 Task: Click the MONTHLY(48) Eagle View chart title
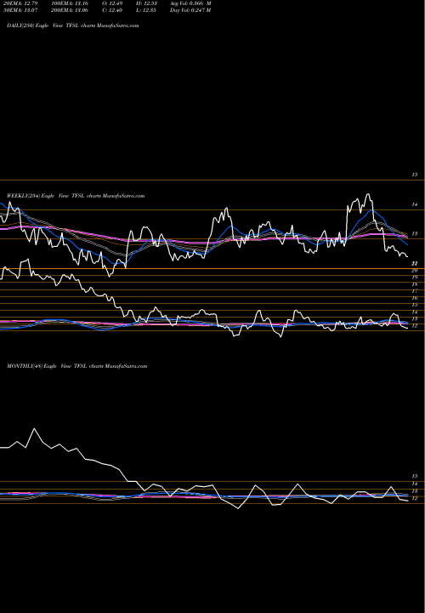pos(76,366)
